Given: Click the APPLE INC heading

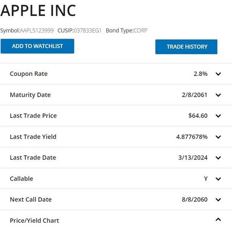Looking at the screenshot, I should pyautogui.click(x=38, y=11).
